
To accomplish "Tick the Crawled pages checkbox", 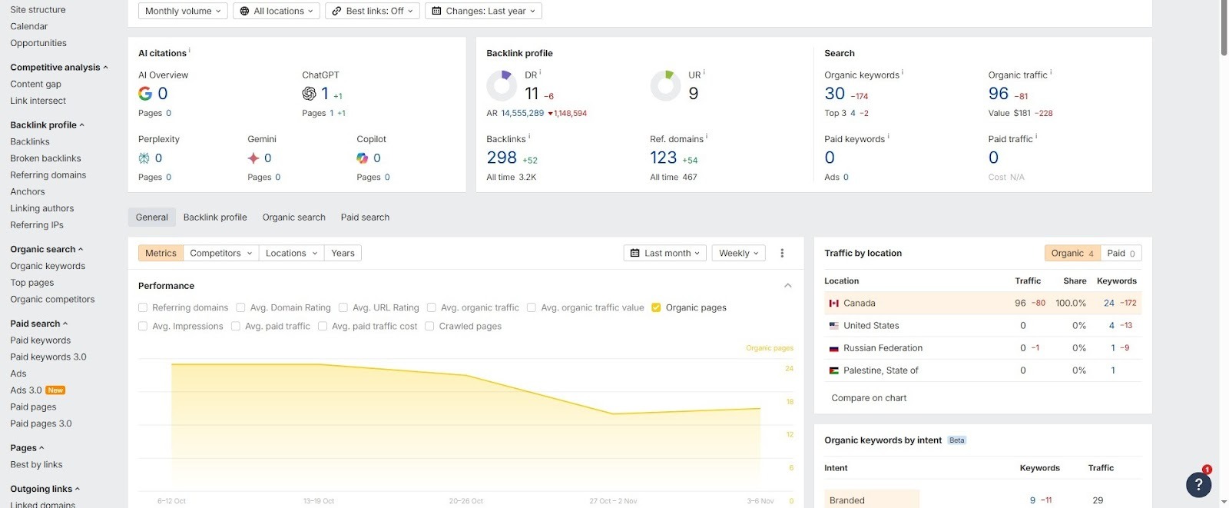I will point(429,327).
